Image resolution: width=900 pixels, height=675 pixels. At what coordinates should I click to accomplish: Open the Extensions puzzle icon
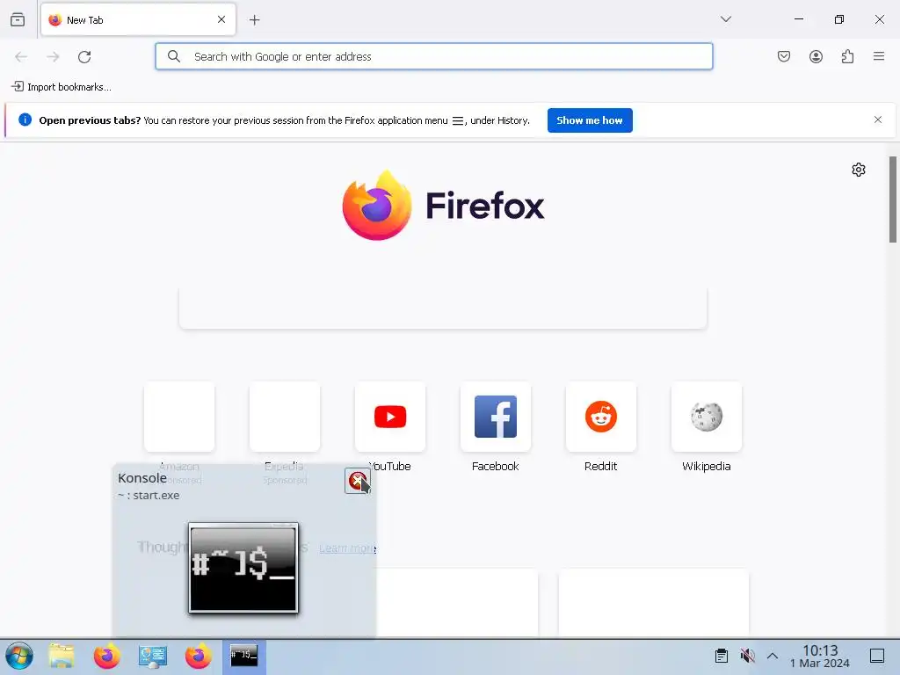[847, 56]
